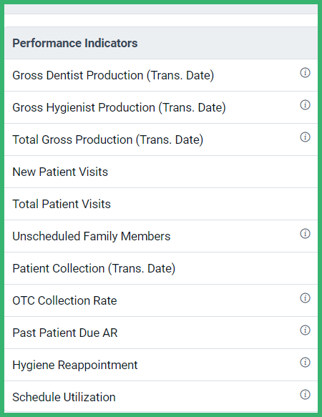Click info icon for Unscheduled Family Members
Viewport: 322px width, 417px height.
(305, 233)
